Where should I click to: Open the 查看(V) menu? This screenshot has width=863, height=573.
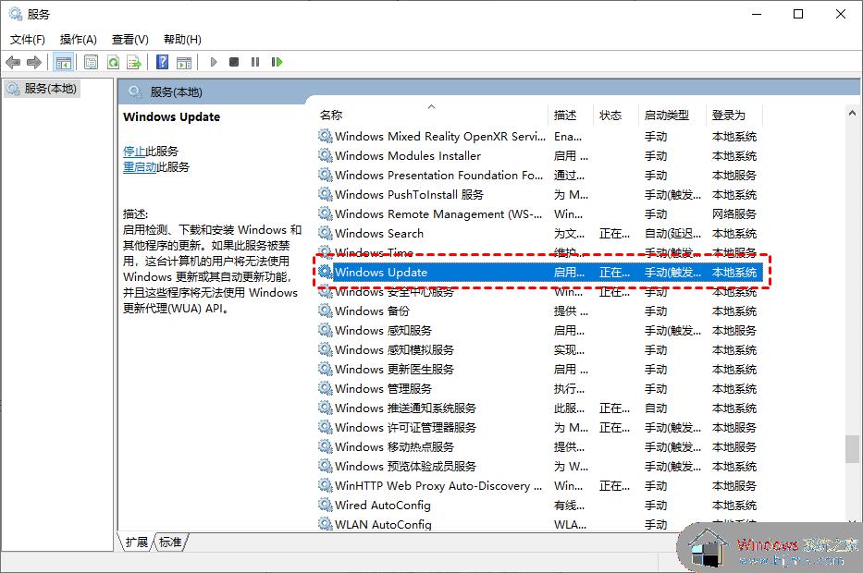coord(129,40)
